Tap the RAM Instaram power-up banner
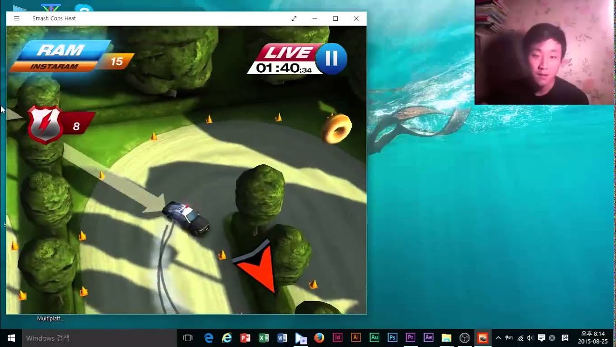The width and height of the screenshot is (616, 347). click(x=61, y=56)
